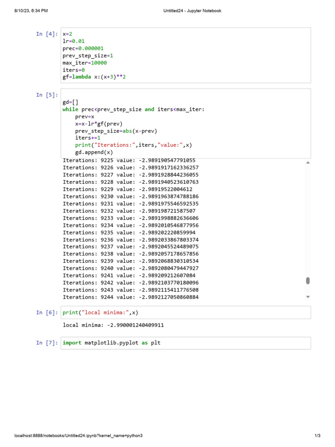The height and width of the screenshot is (447, 335).
Task: Click the line 'prec=0.000001'
Action: (83, 48)
